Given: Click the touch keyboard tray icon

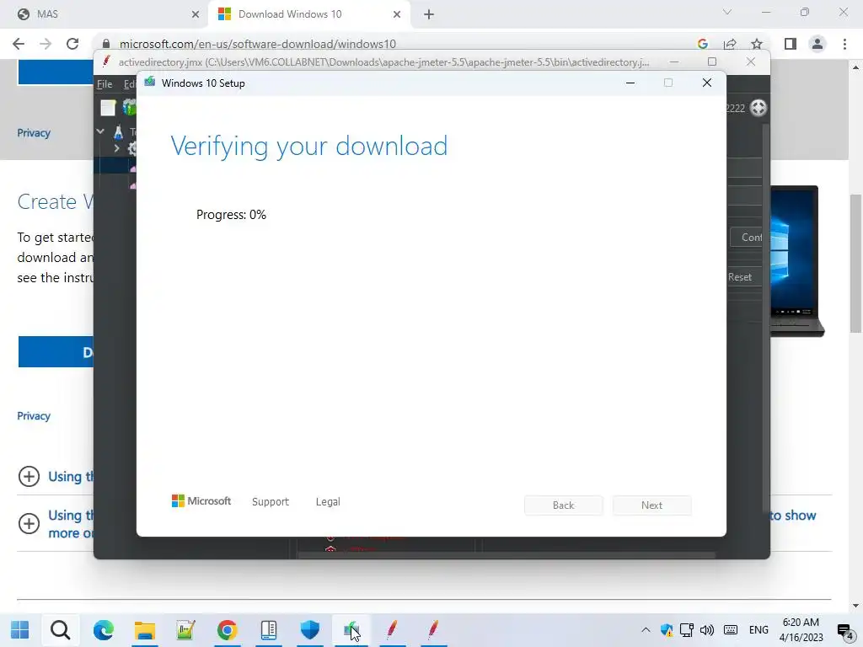Looking at the screenshot, I should (x=731, y=630).
